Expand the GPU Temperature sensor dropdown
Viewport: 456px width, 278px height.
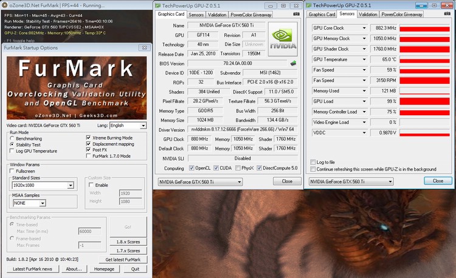pyautogui.click(x=364, y=59)
